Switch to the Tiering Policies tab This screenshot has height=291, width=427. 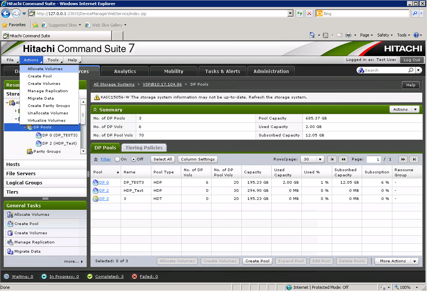(x=144, y=148)
